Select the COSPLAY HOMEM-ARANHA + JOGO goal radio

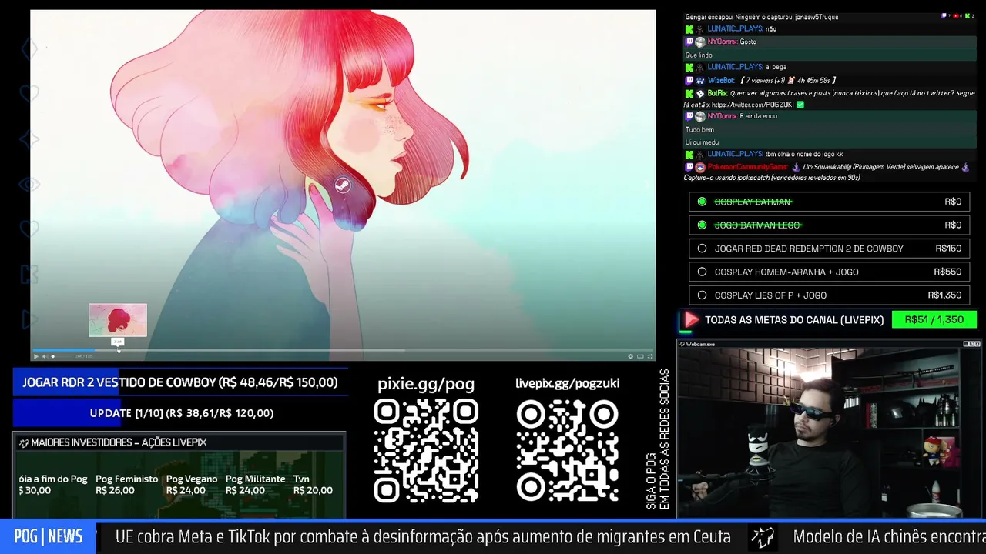coord(702,272)
